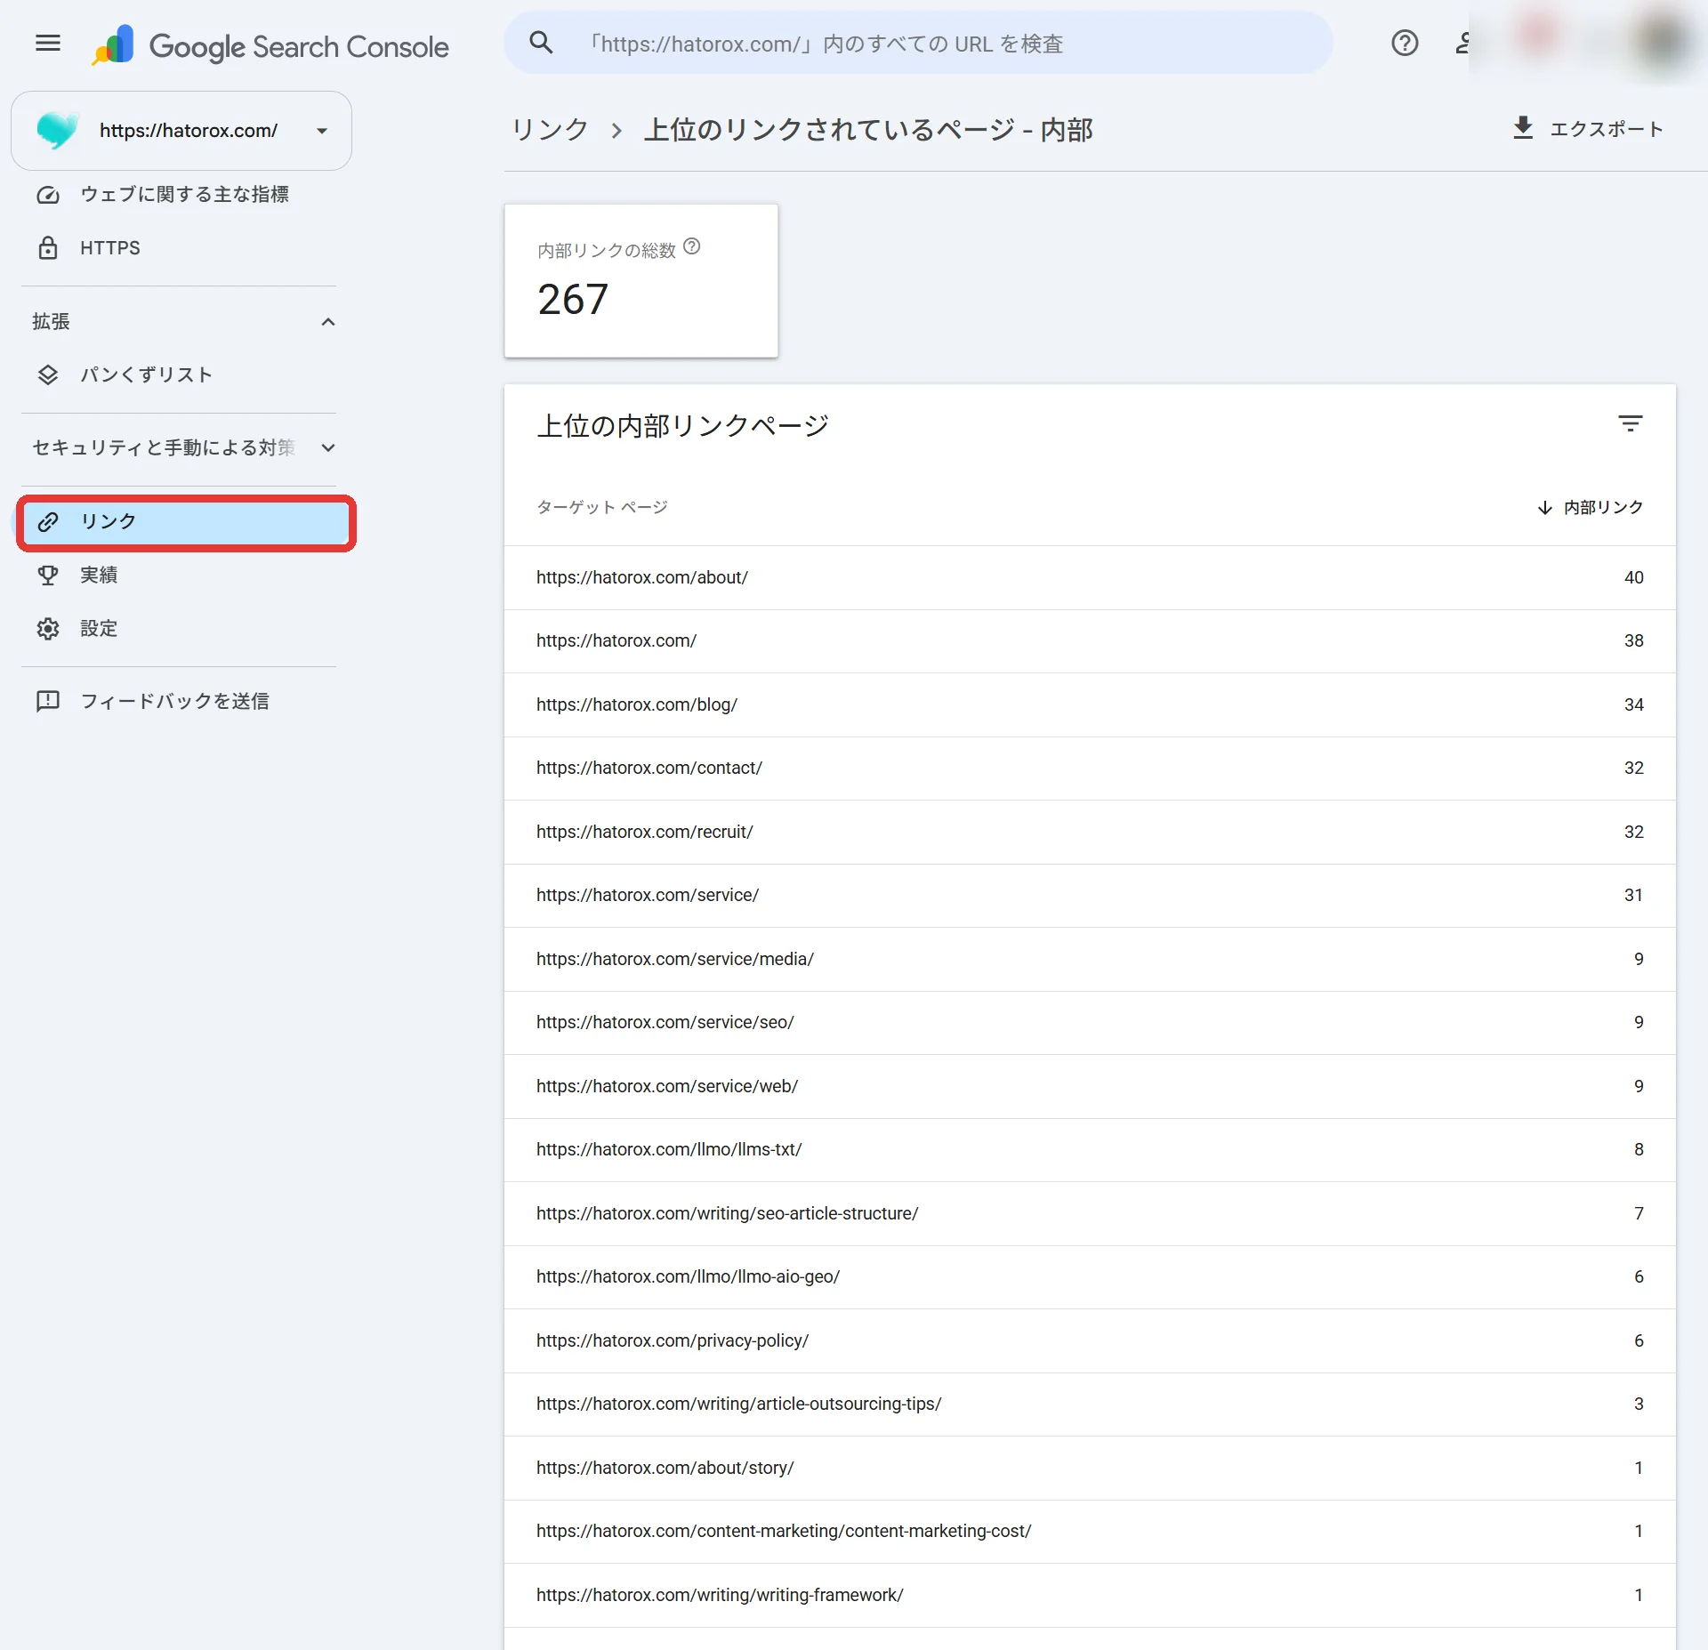Open row writing/writing-framework/
This screenshot has height=1650, width=1708.
pyautogui.click(x=1090, y=1595)
